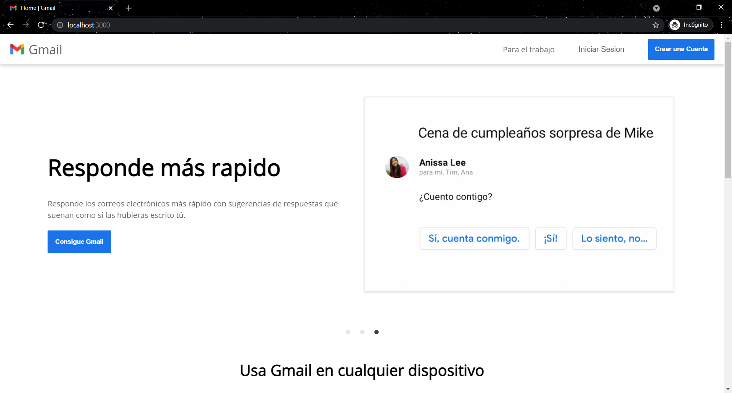
Task: Choose the ¡Sí! suggested reply
Action: click(x=551, y=238)
